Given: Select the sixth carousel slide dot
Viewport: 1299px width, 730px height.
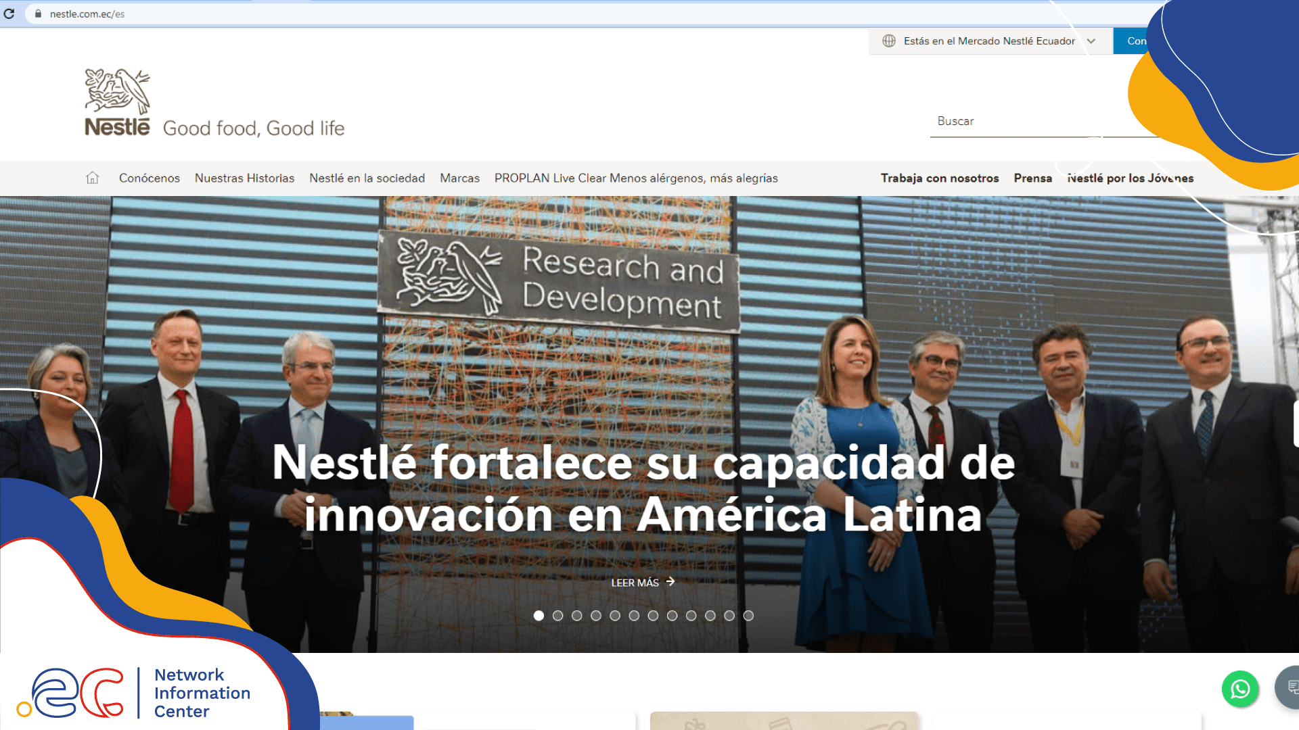Looking at the screenshot, I should (634, 616).
